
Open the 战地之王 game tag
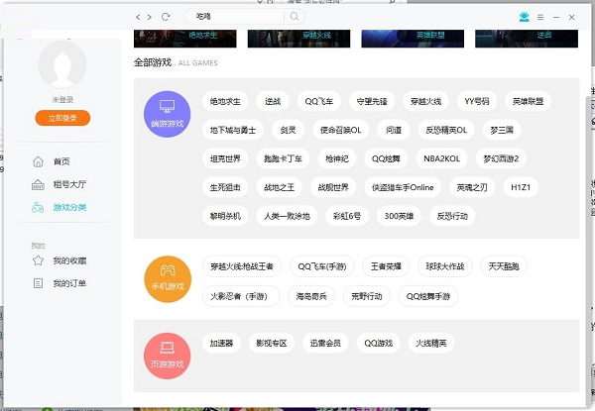point(280,187)
